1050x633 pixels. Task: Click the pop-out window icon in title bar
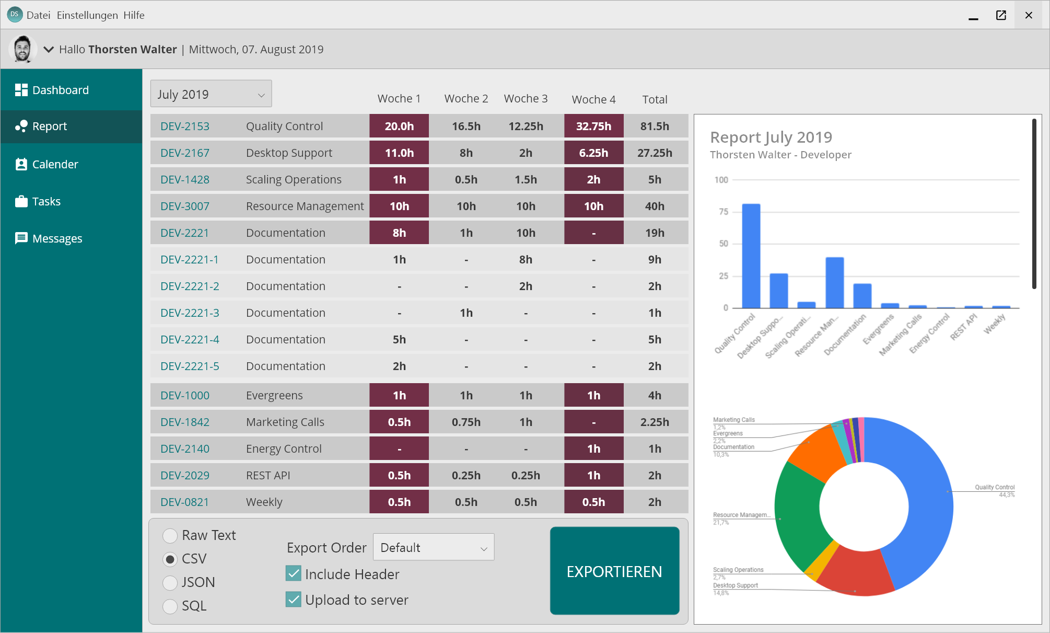click(1001, 15)
